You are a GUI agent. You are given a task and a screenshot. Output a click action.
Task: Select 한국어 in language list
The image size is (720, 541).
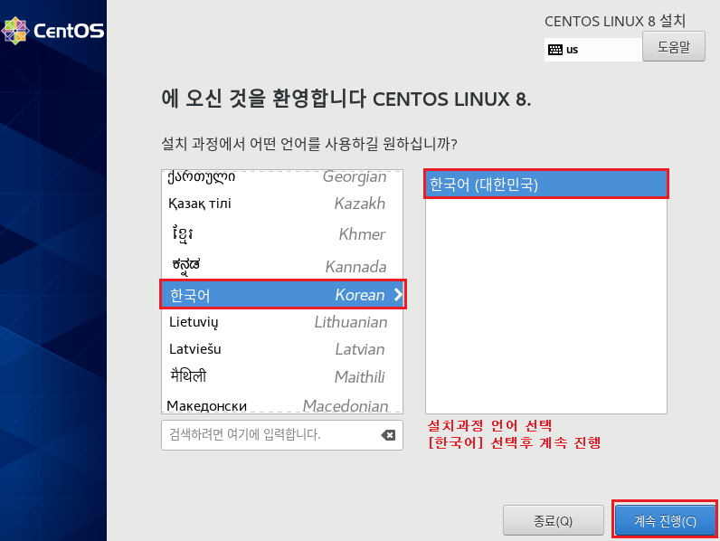click(x=282, y=294)
